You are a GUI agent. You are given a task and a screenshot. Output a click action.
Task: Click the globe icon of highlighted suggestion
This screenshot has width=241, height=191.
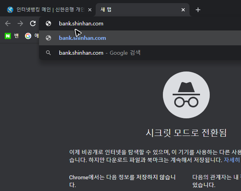point(48,38)
